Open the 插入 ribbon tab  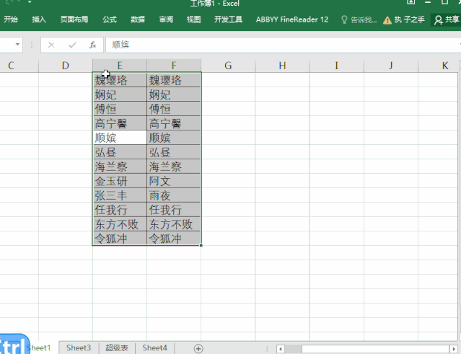click(x=39, y=19)
